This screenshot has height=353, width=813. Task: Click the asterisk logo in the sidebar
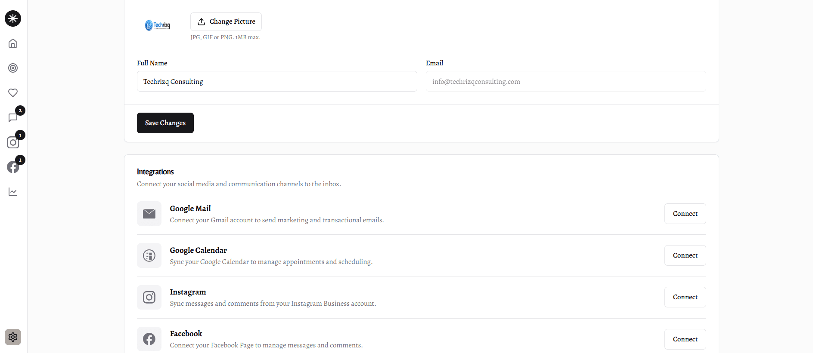pyautogui.click(x=13, y=18)
